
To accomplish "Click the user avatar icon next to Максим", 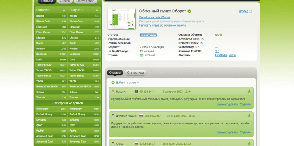I will point(113,92).
